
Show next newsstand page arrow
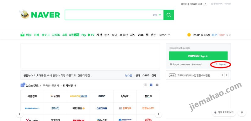(x=158, y=114)
